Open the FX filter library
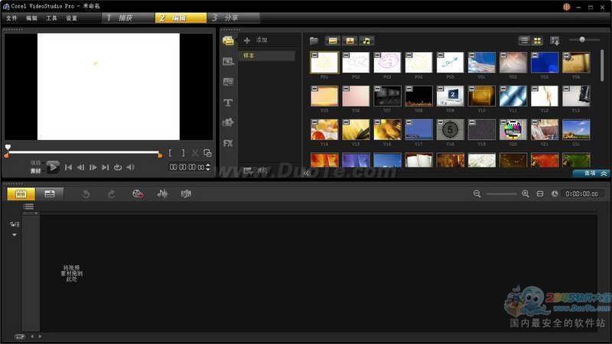Viewport: 612px width, 344px height. point(228,143)
